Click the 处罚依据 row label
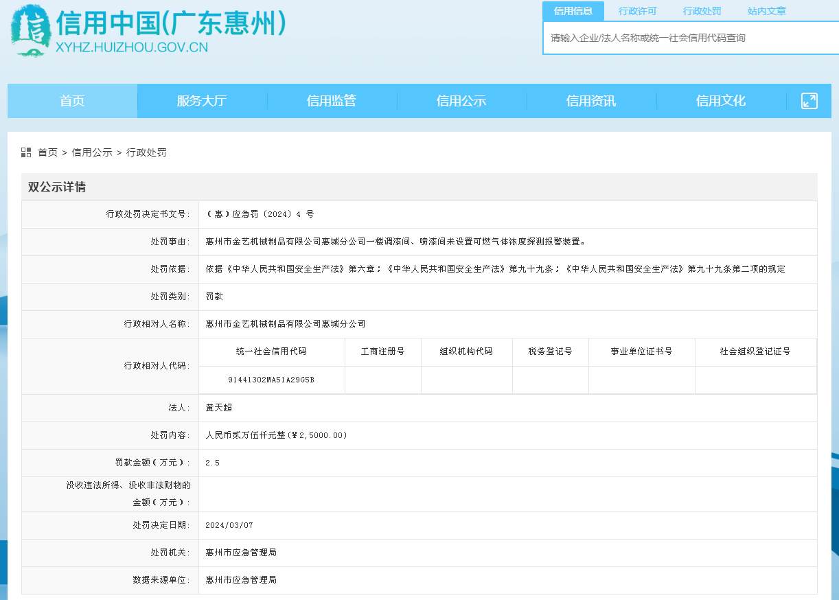Screen dimensions: 839x600 [x=171, y=269]
